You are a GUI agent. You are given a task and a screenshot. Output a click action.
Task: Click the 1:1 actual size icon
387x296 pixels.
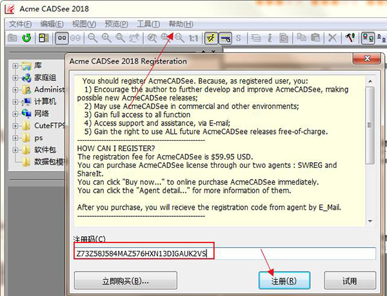pyautogui.click(x=193, y=38)
